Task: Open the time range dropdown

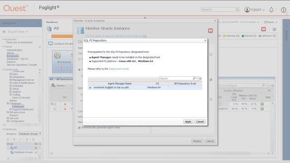Action: point(258,22)
